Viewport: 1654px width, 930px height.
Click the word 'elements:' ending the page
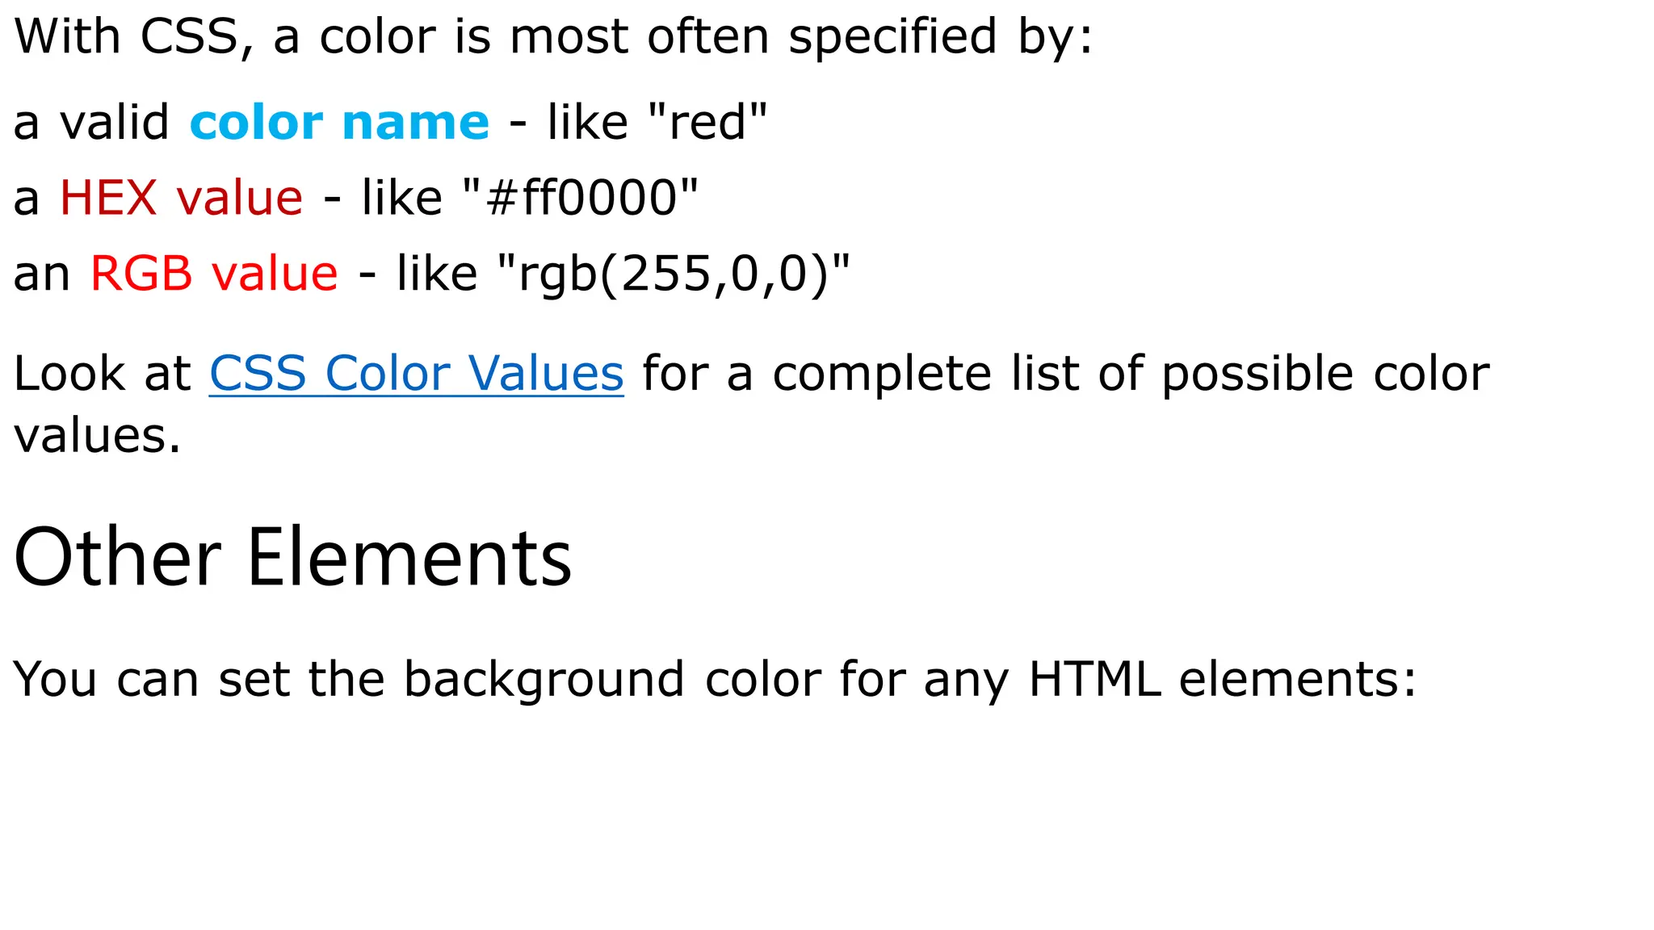pyautogui.click(x=1298, y=680)
